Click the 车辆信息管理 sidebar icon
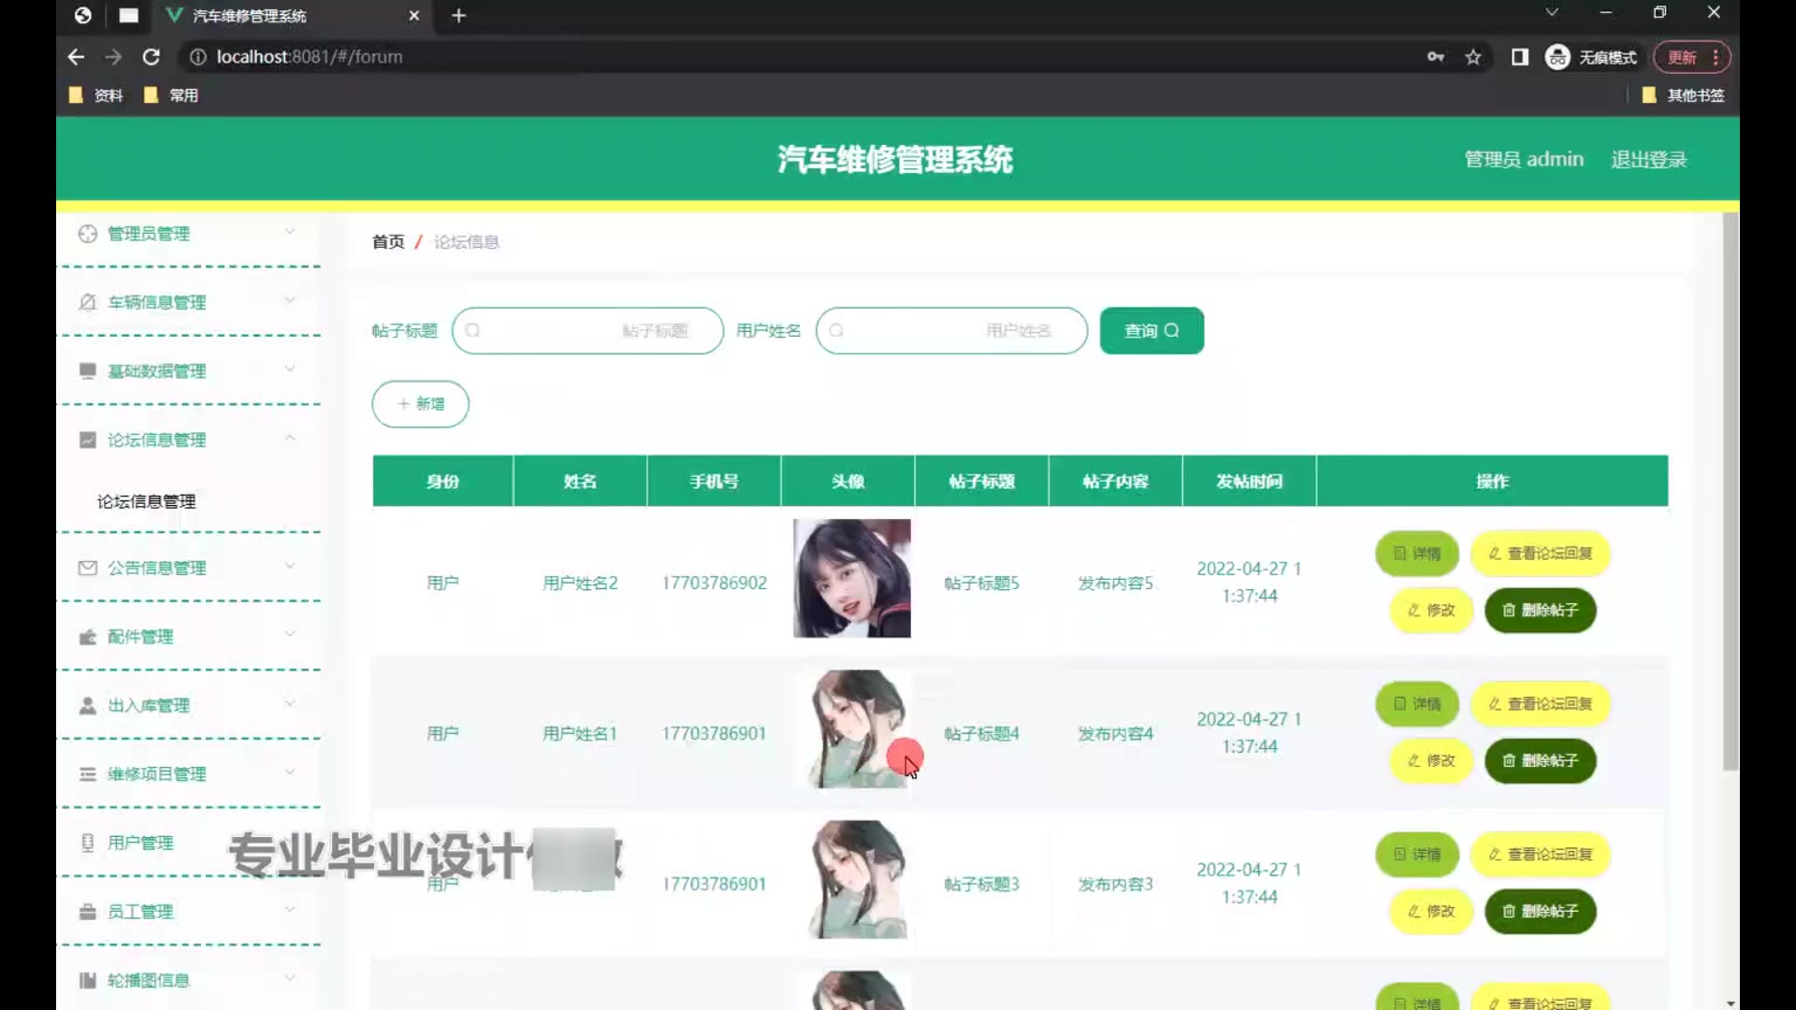 click(88, 302)
